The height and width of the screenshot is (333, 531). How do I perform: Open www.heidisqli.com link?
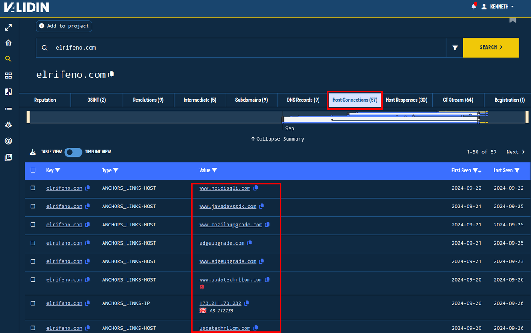225,188
